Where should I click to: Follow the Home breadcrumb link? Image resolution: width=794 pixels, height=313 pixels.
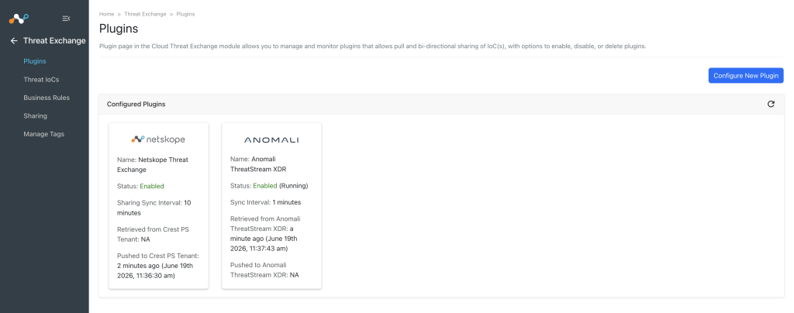pyautogui.click(x=106, y=14)
